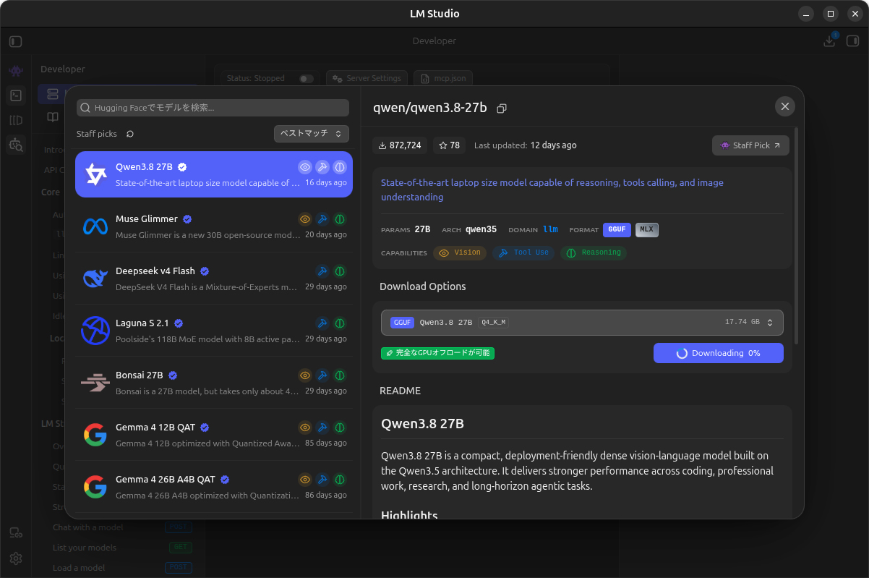Click the model detail panel scrollbar
869x578 pixels.
pos(797,235)
